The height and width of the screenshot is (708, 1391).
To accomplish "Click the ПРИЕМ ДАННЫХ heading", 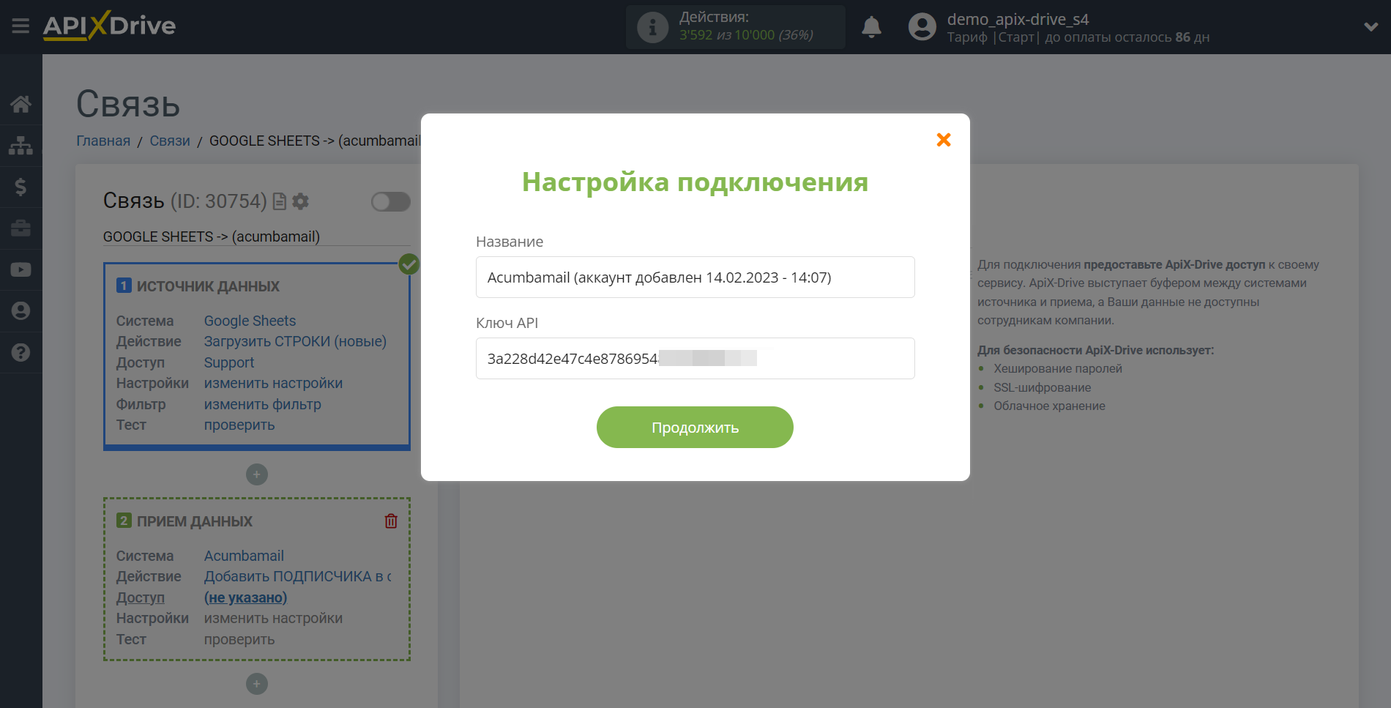I will tap(195, 521).
